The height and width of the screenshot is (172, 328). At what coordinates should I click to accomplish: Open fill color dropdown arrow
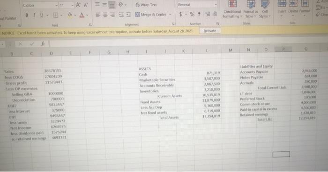(x=75, y=15)
